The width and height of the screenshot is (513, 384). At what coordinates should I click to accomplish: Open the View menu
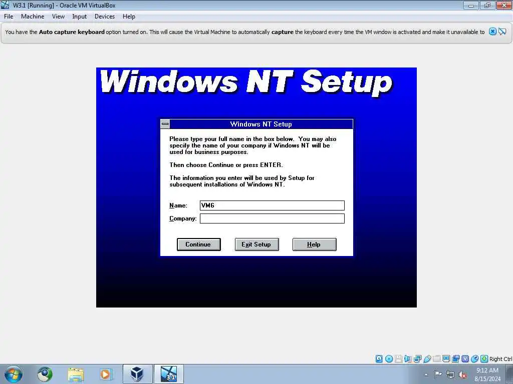58,16
